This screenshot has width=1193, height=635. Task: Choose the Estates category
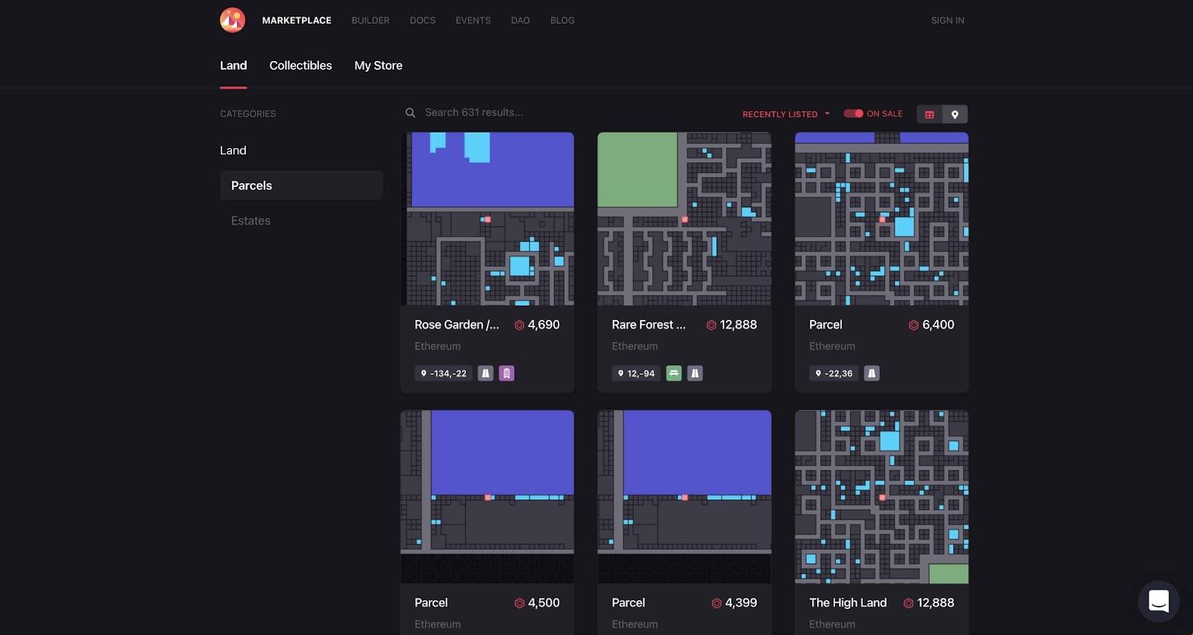click(251, 221)
